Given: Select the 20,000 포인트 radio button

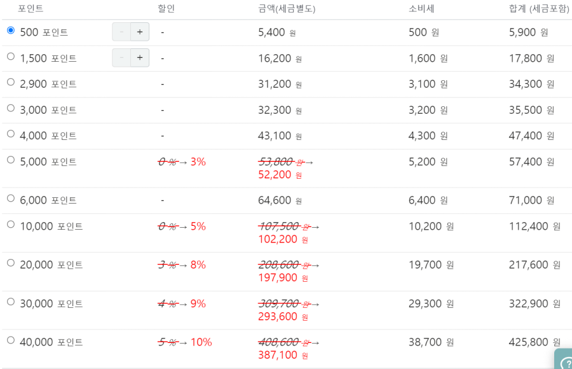Looking at the screenshot, I should tap(10, 263).
